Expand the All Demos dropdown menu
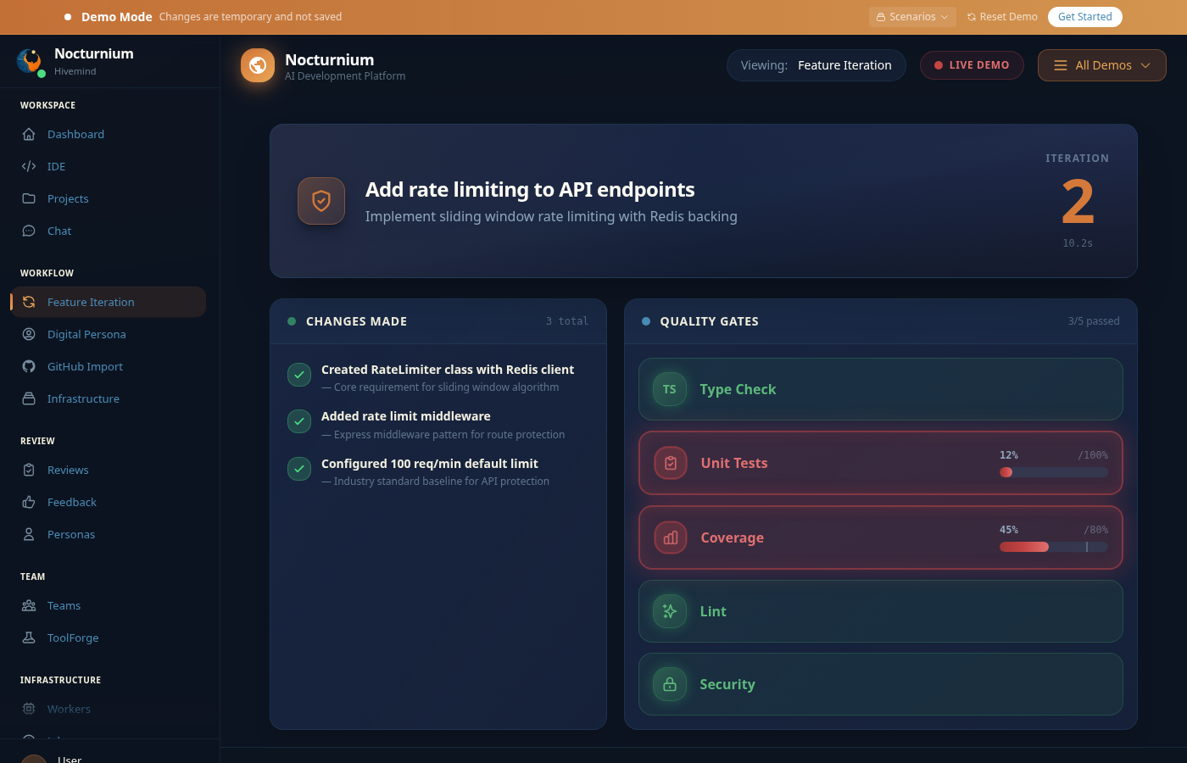 tap(1101, 65)
